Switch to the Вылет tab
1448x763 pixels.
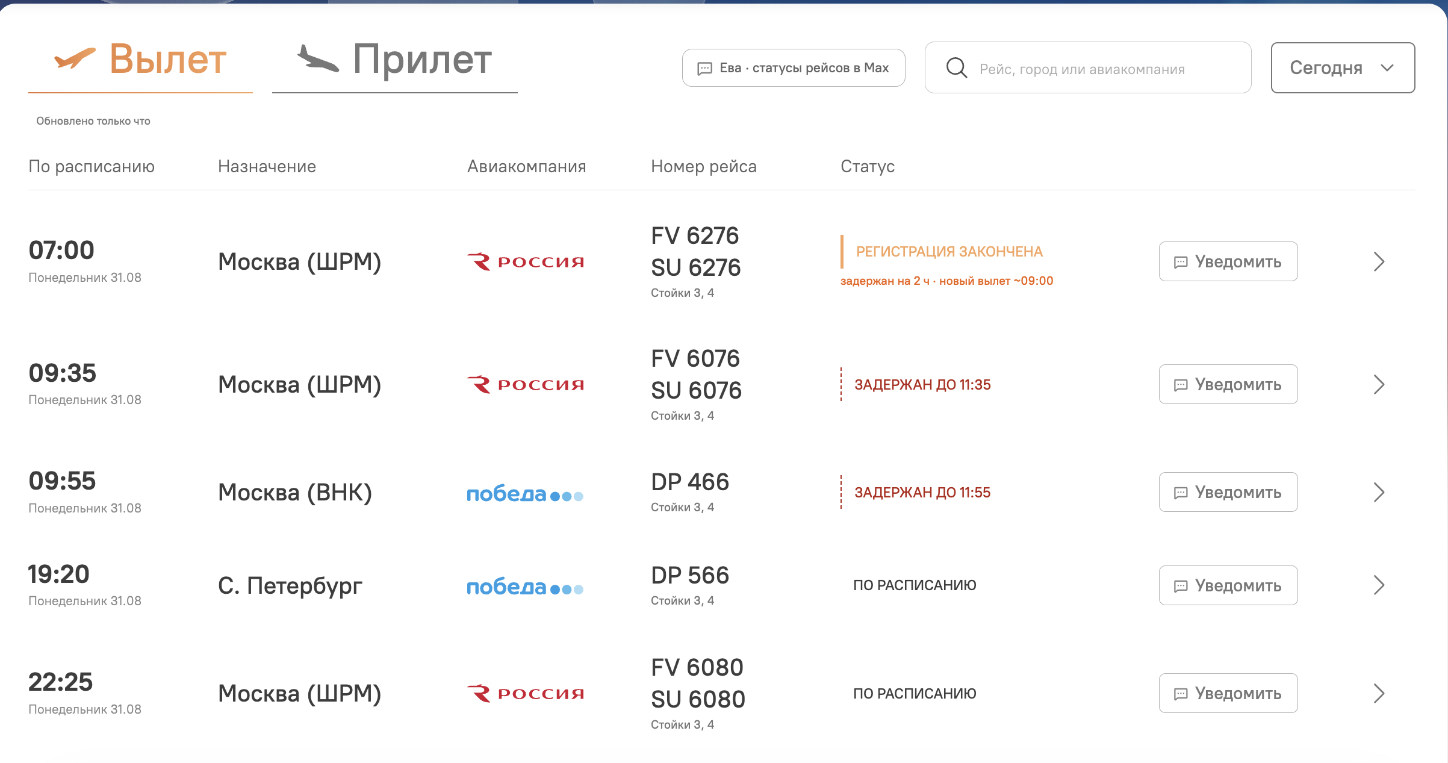pyautogui.click(x=140, y=60)
